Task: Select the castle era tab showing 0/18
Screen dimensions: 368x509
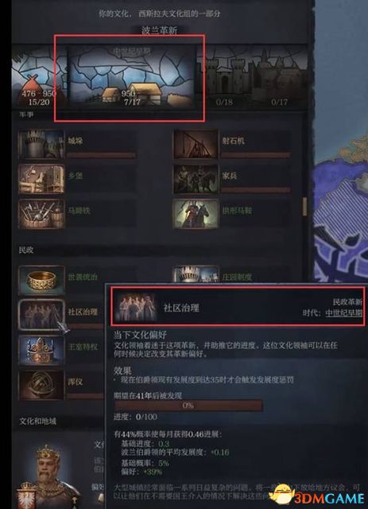Action: click(225, 77)
